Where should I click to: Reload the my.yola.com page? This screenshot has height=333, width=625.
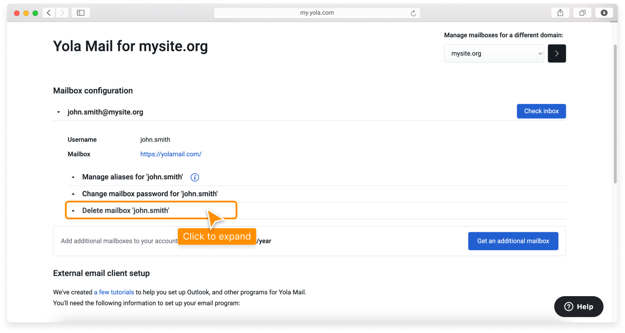[414, 13]
